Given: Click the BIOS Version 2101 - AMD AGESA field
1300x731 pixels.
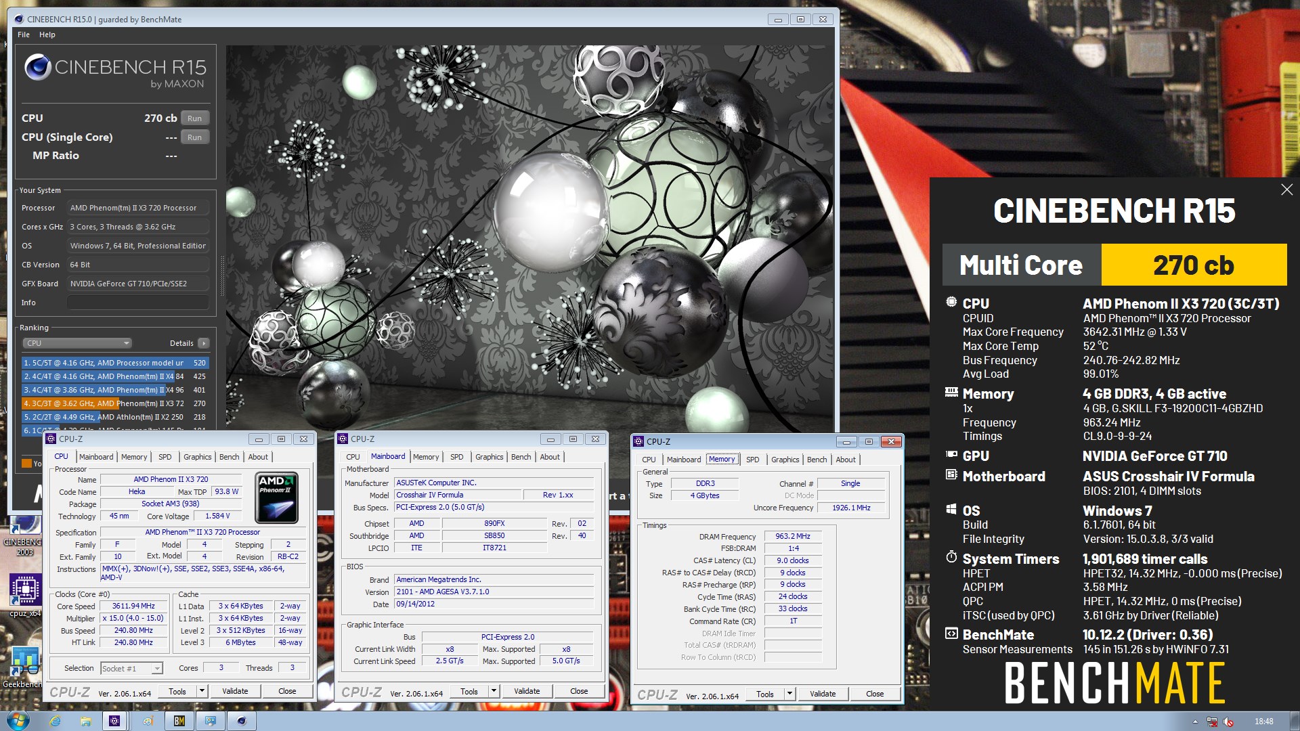Looking at the screenshot, I should coord(494,592).
